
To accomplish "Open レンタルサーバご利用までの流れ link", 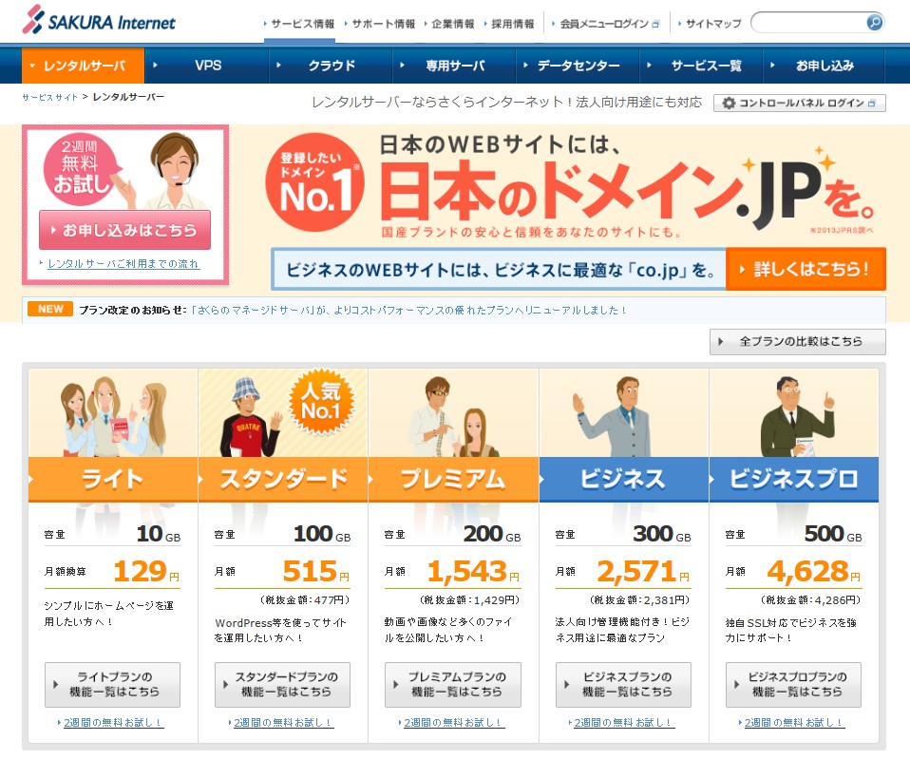I will pyautogui.click(x=123, y=264).
